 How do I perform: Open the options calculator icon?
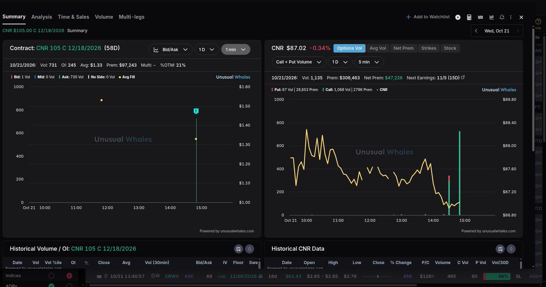(469, 17)
